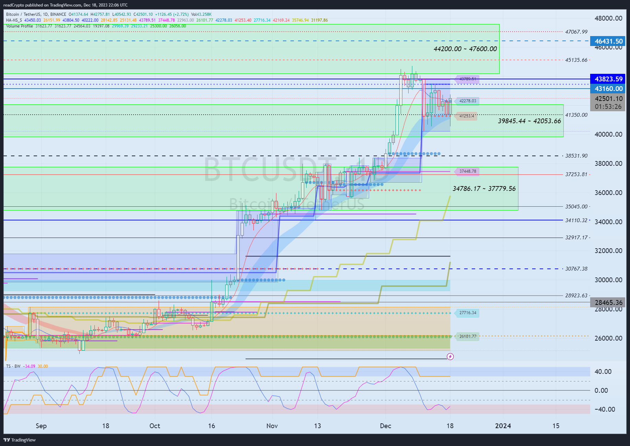Click the 27716.34 cyan line tag
Screen dimensions: 630x446
click(x=467, y=313)
